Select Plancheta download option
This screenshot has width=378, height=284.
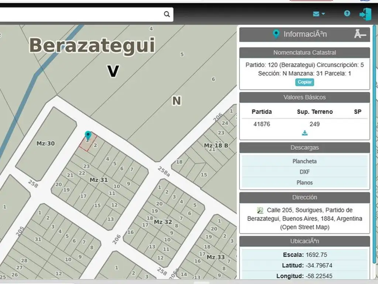click(x=305, y=161)
